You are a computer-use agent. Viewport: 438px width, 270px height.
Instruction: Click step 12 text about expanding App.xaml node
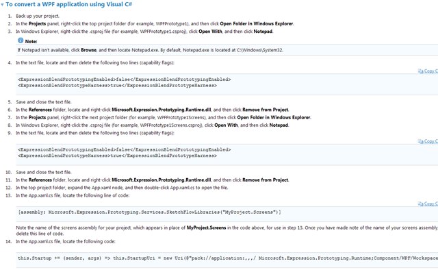(x=122, y=188)
